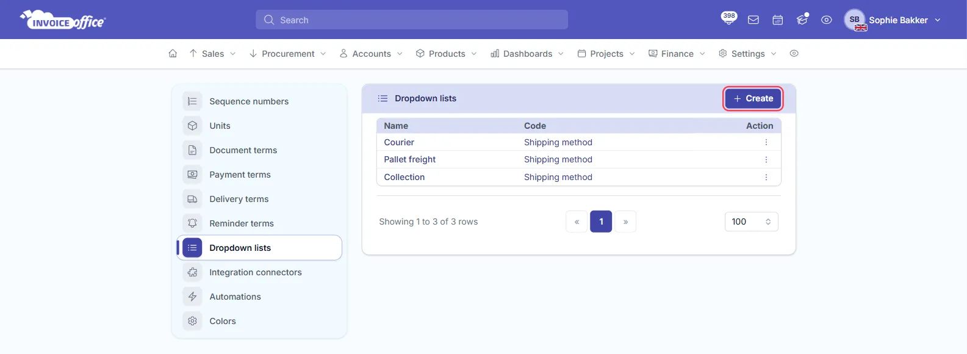Create a new dropdown list
The height and width of the screenshot is (354, 967).
click(753, 98)
